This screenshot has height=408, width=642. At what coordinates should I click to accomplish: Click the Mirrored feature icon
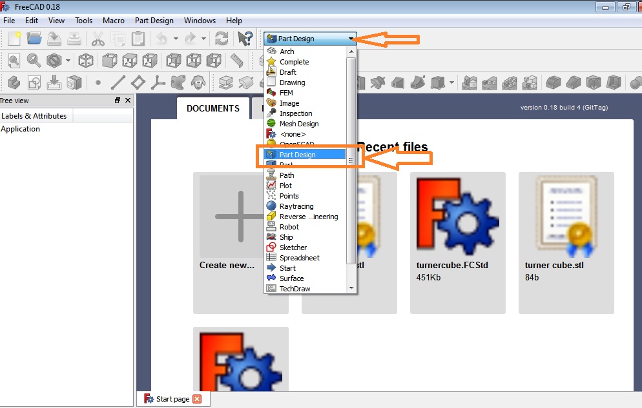click(470, 83)
